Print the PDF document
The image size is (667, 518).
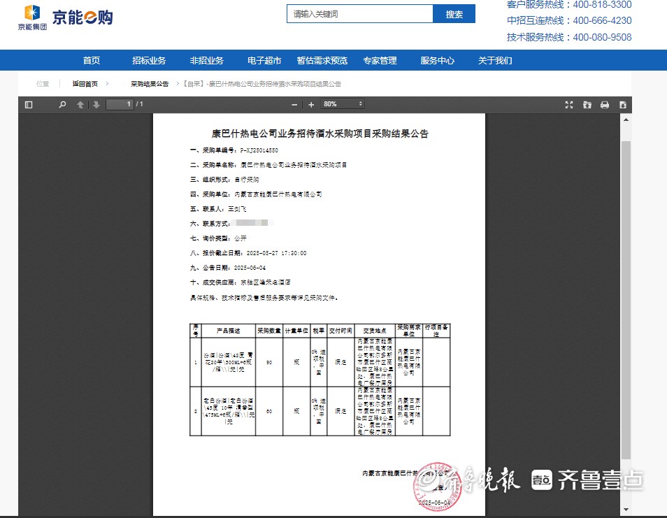[605, 105]
